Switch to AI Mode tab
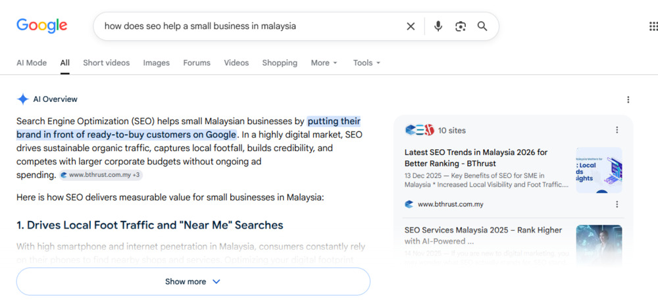Screen dimensions: 658x305 (x=32, y=63)
